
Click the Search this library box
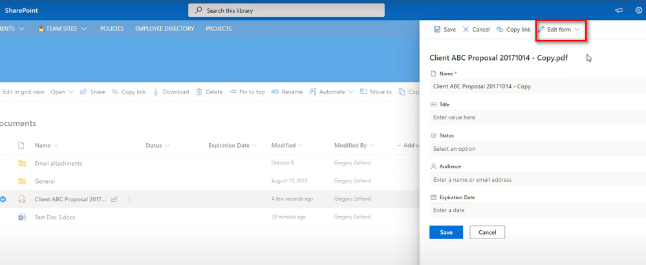[x=286, y=10]
